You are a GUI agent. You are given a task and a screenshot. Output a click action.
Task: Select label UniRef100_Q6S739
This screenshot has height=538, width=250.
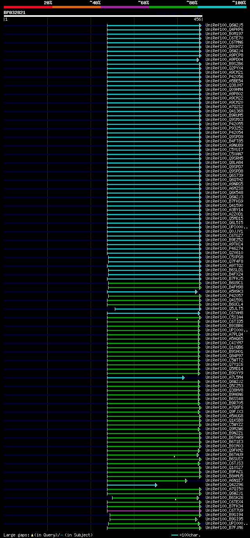(224, 175)
